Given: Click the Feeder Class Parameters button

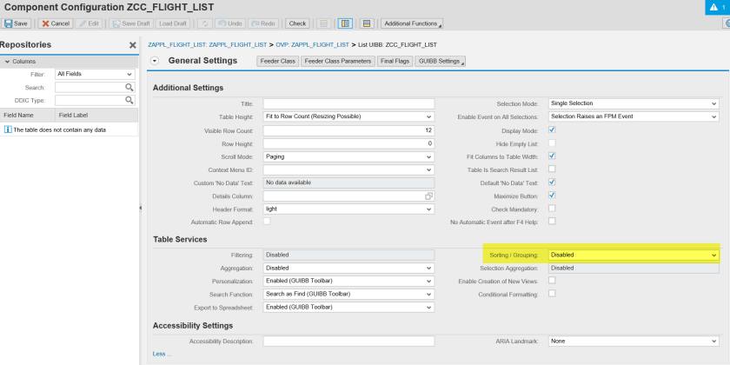Looking at the screenshot, I should 338,61.
